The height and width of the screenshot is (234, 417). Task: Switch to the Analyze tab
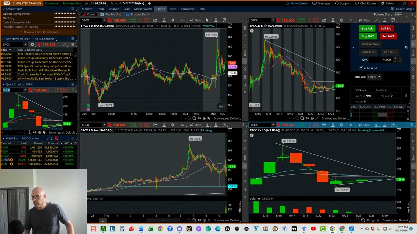pos(114,9)
